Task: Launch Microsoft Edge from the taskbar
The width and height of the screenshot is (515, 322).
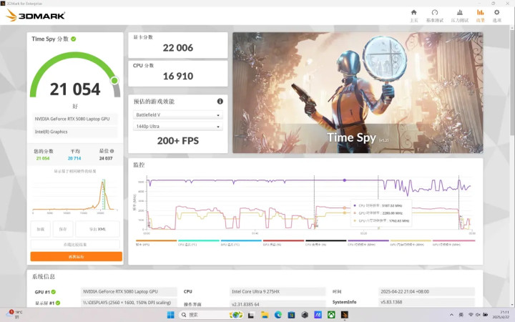Action: 278,315
